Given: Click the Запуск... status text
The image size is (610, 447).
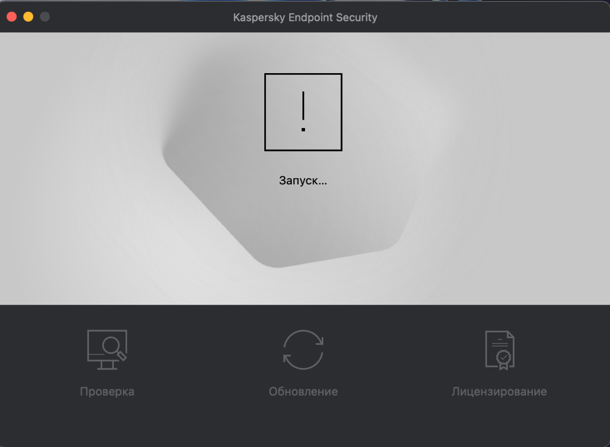Looking at the screenshot, I should coord(303,180).
